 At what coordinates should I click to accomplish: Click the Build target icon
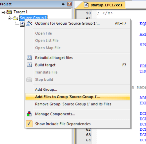pyautogui.click(x=29, y=65)
